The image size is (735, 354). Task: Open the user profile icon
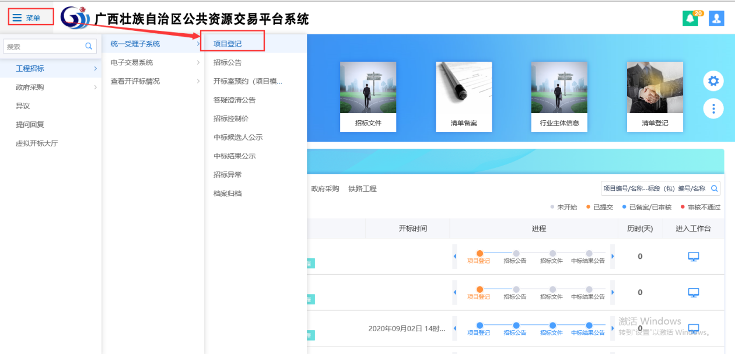point(716,19)
